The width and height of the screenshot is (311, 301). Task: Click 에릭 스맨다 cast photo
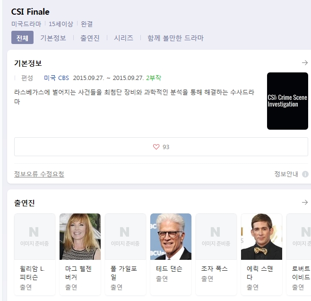[x=261, y=237]
